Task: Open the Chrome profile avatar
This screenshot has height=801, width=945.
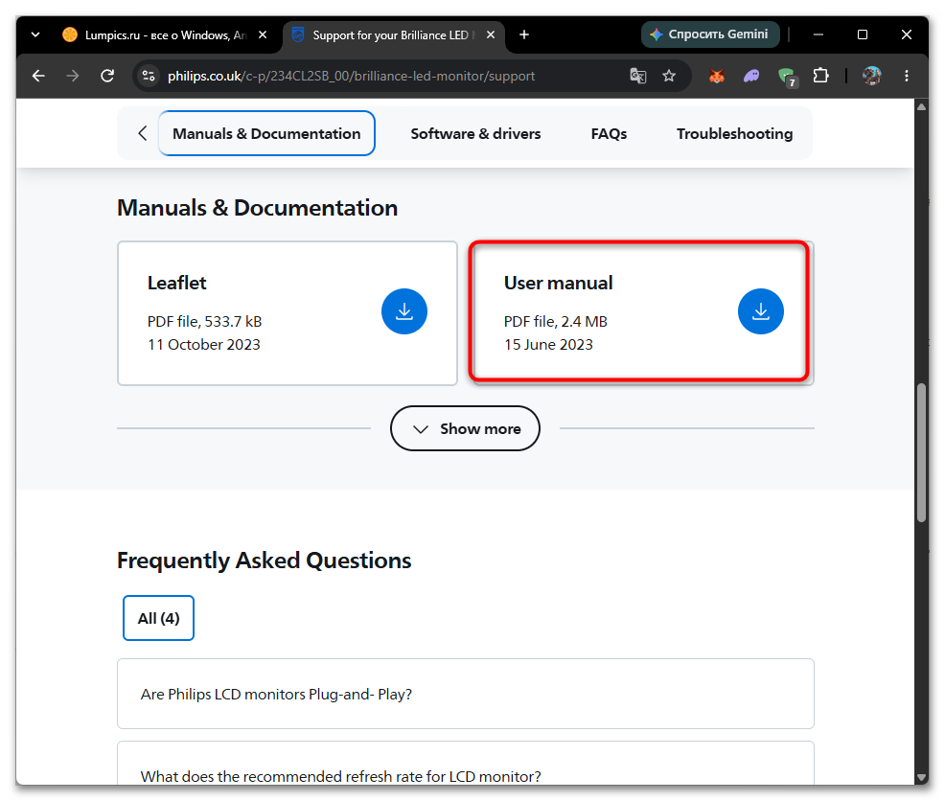Action: click(x=871, y=76)
